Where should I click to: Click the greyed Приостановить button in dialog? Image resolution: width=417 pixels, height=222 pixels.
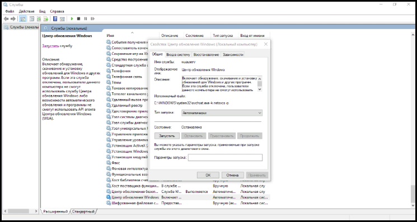point(222,136)
